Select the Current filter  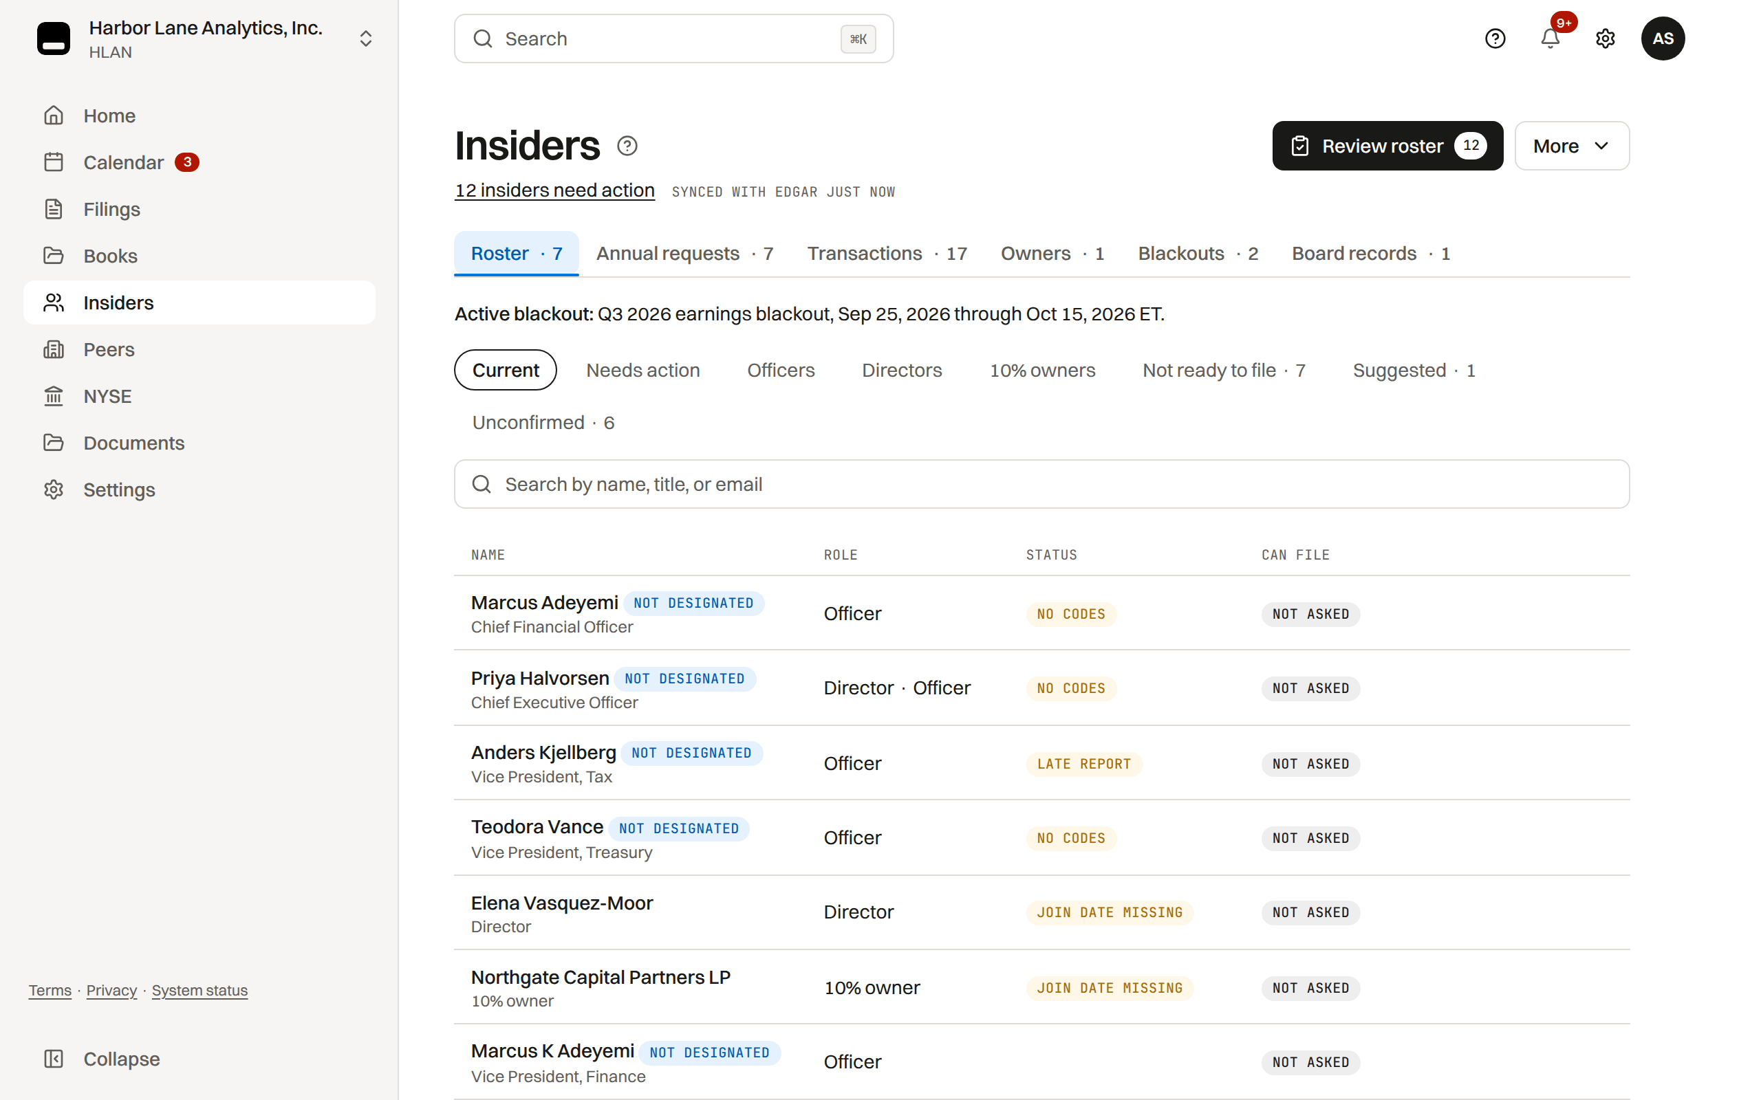tap(505, 370)
